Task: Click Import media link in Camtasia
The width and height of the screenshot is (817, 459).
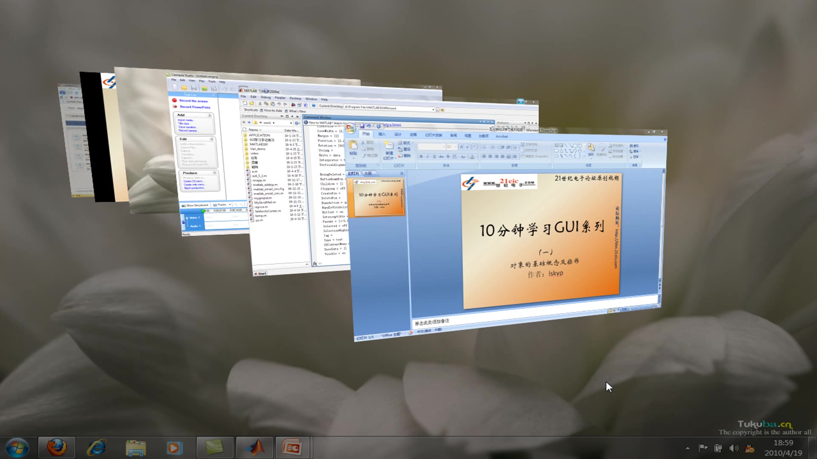Action: point(186,120)
